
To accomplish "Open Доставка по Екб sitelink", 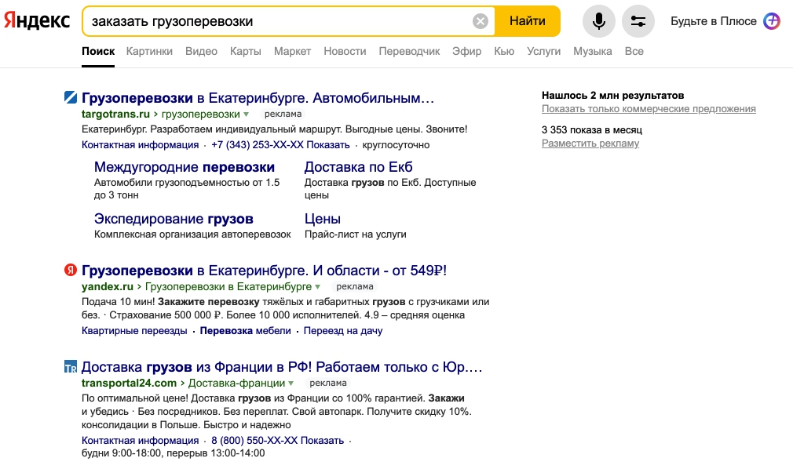I will coord(359,167).
